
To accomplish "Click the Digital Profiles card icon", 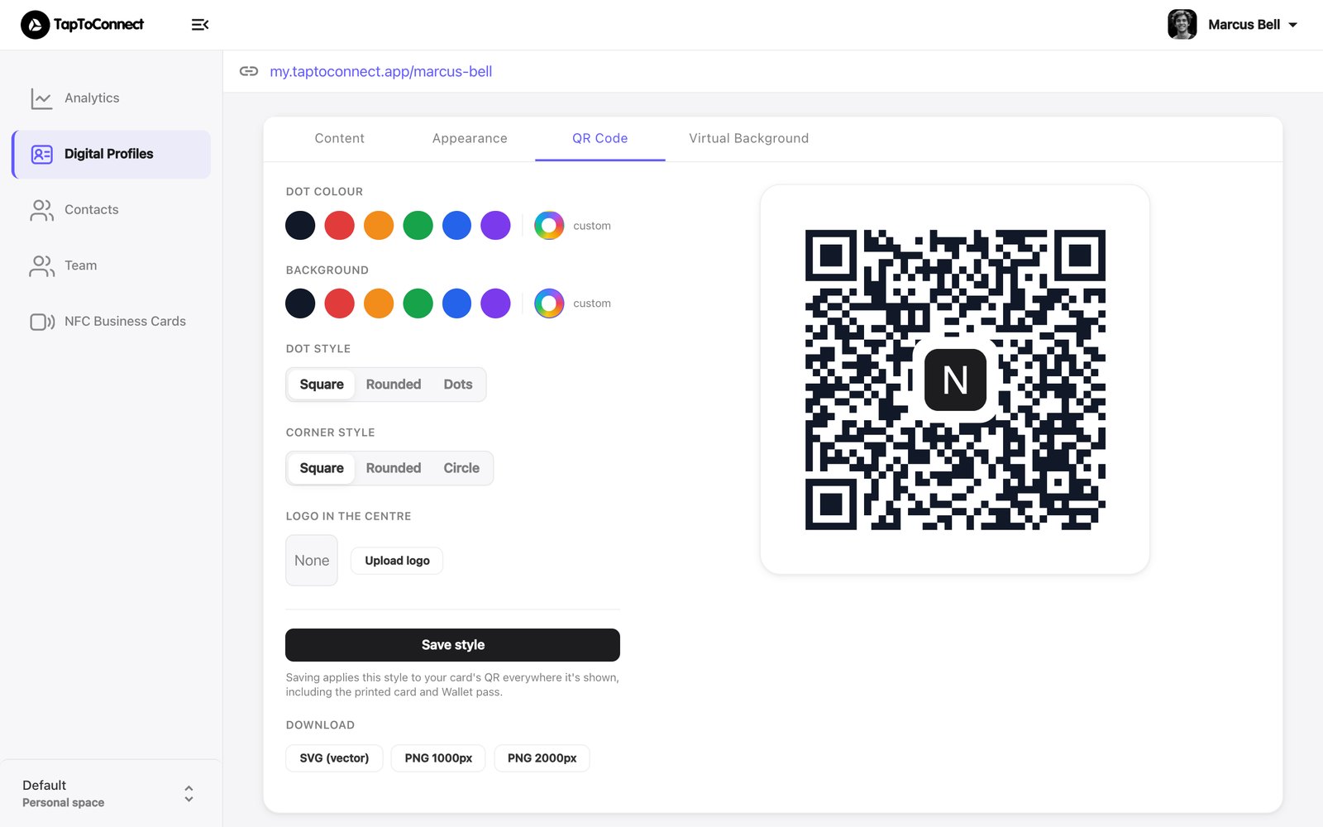I will coord(41,154).
